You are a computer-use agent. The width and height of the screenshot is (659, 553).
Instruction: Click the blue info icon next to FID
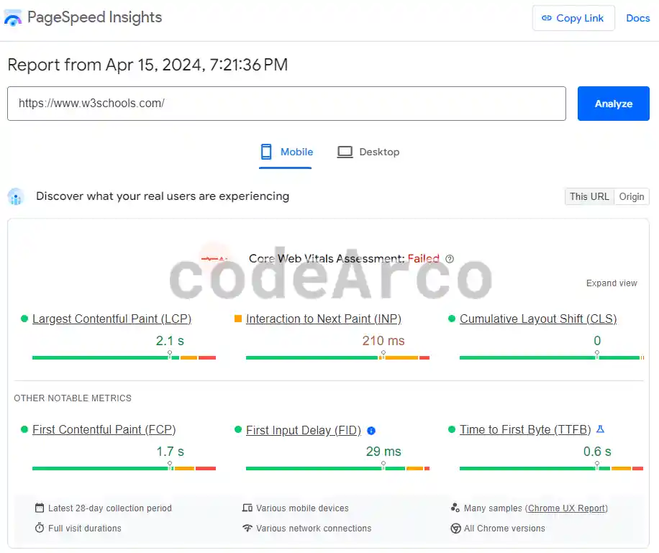tap(371, 431)
